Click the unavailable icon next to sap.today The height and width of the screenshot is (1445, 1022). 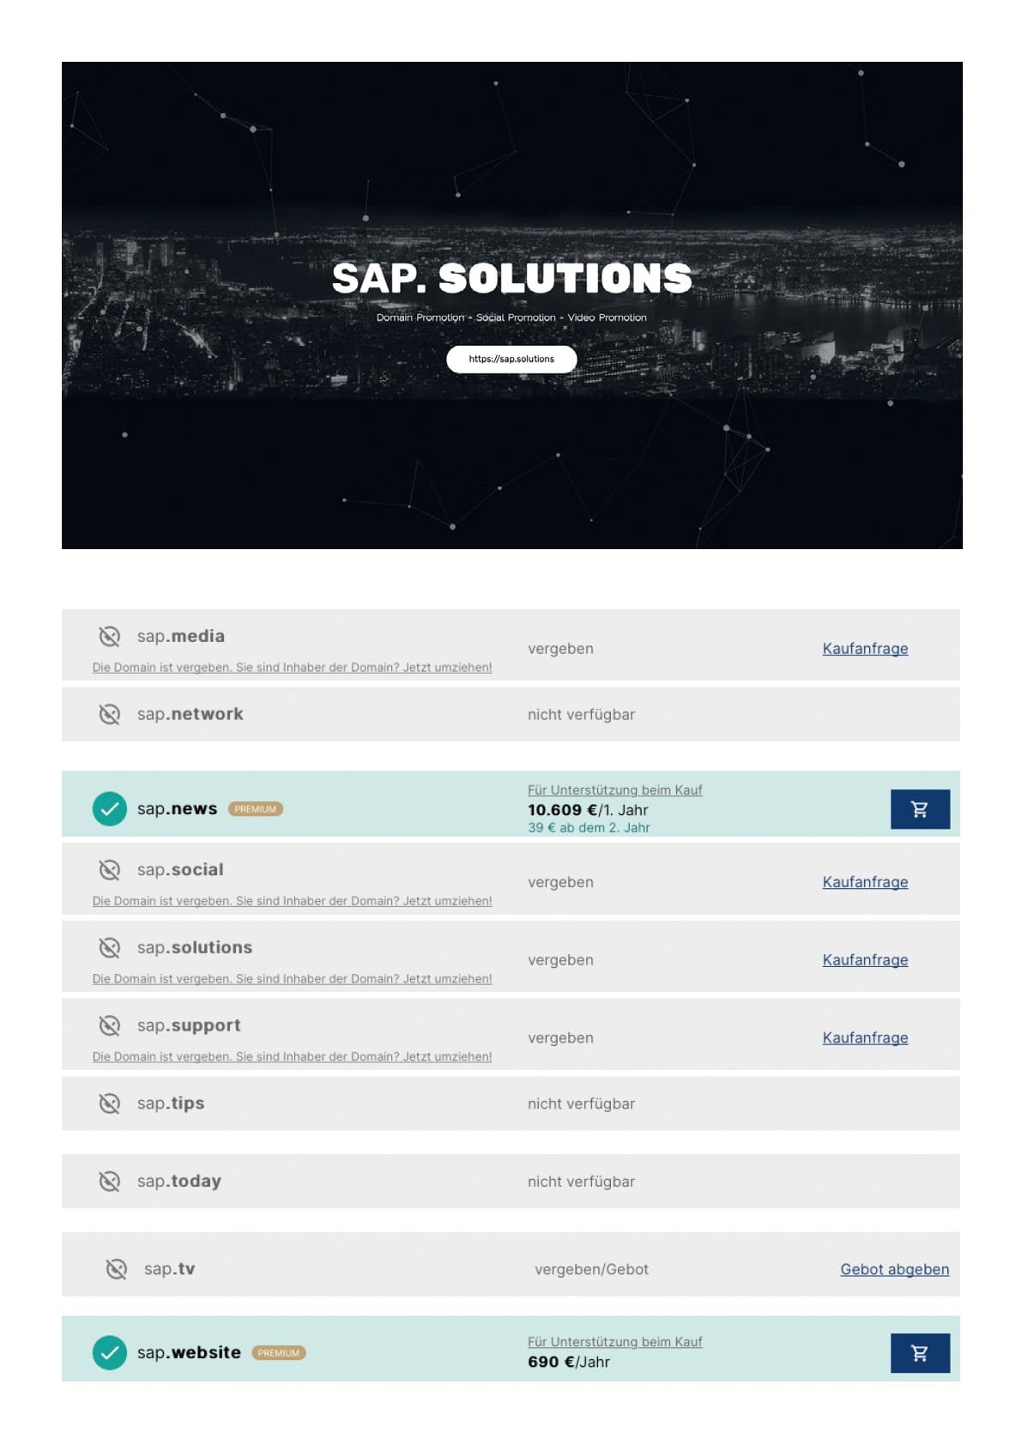(109, 1182)
